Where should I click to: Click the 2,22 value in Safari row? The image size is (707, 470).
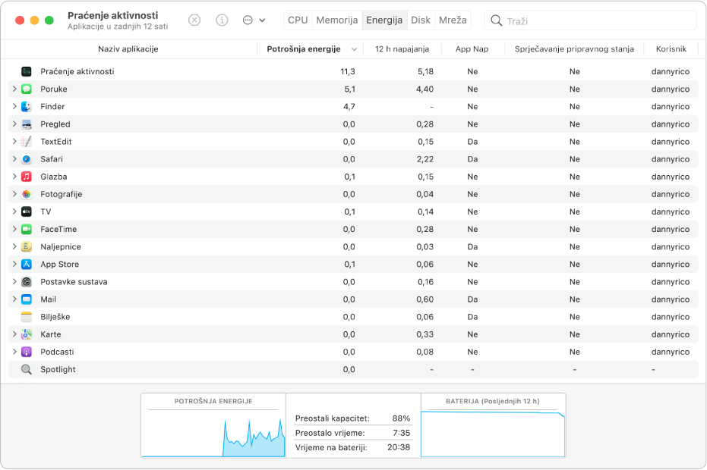click(x=425, y=159)
